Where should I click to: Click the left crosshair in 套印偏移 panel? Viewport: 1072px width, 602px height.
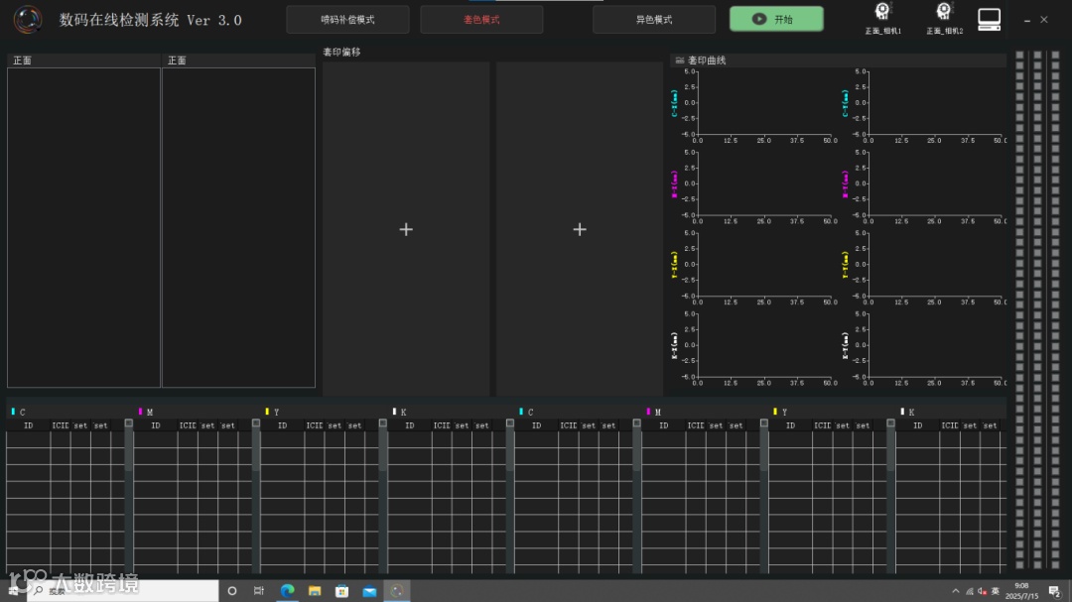406,230
